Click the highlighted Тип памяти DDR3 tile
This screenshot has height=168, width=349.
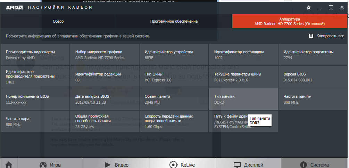coord(243,99)
